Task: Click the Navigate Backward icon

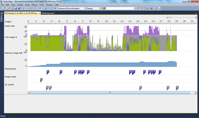Action: pyautogui.click(x=46, y=8)
